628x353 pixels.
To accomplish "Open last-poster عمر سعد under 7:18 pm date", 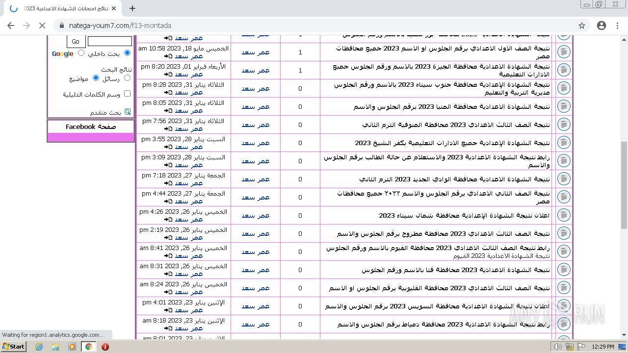I will tap(189, 183).
